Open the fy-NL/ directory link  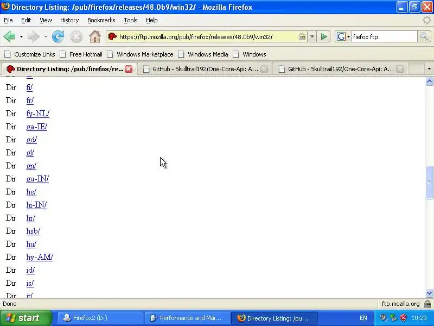point(38,114)
